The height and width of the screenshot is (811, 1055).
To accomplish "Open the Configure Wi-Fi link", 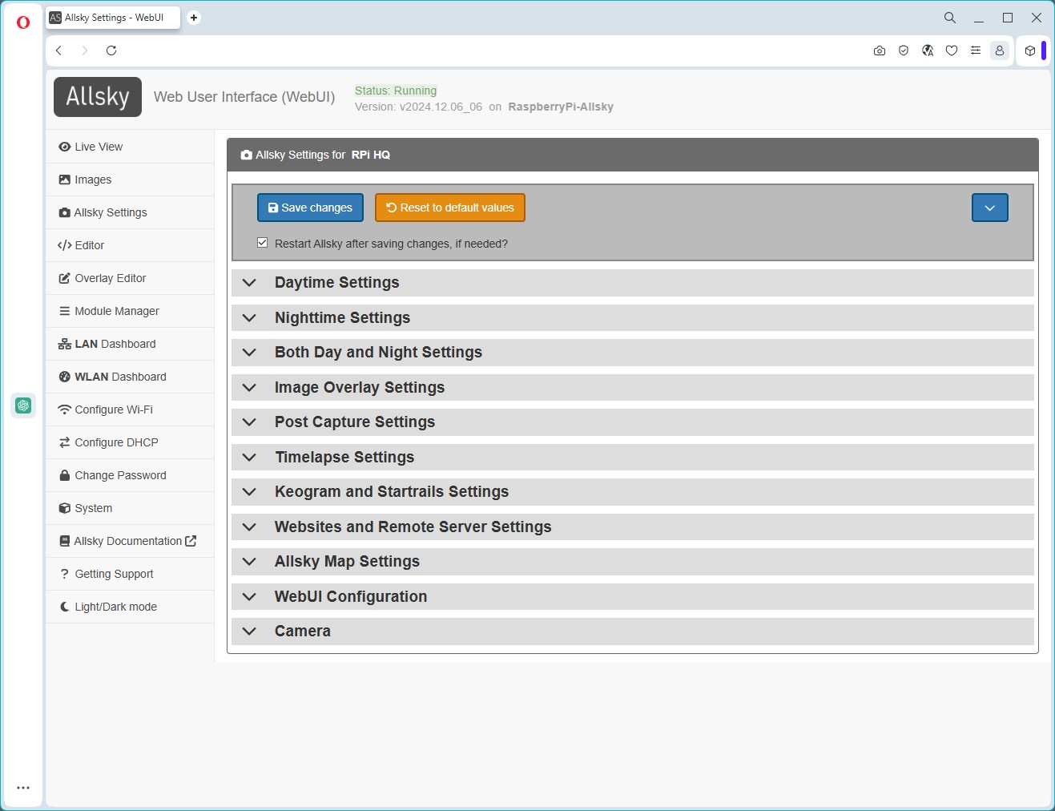I will [x=130, y=410].
